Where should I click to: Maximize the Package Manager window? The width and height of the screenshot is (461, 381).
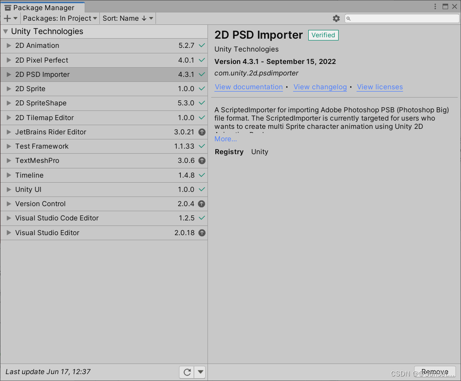point(445,6)
